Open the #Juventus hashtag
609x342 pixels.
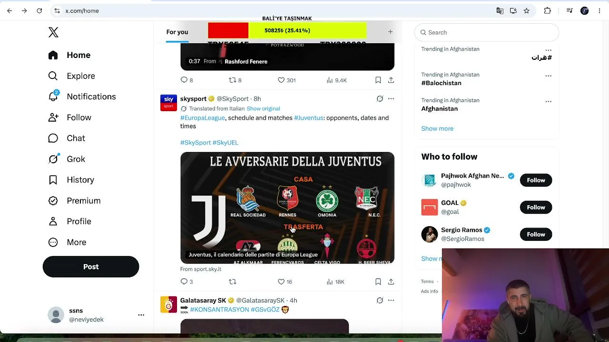308,118
